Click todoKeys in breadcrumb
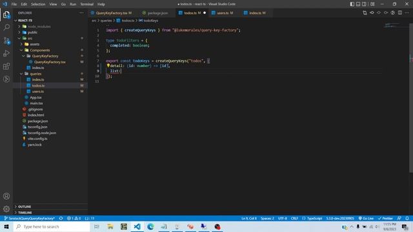The height and width of the screenshot is (232, 413). (x=150, y=21)
